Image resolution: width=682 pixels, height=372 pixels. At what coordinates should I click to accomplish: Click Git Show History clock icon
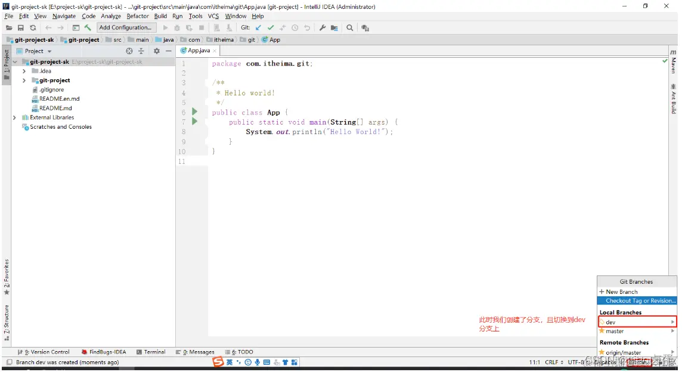(295, 28)
